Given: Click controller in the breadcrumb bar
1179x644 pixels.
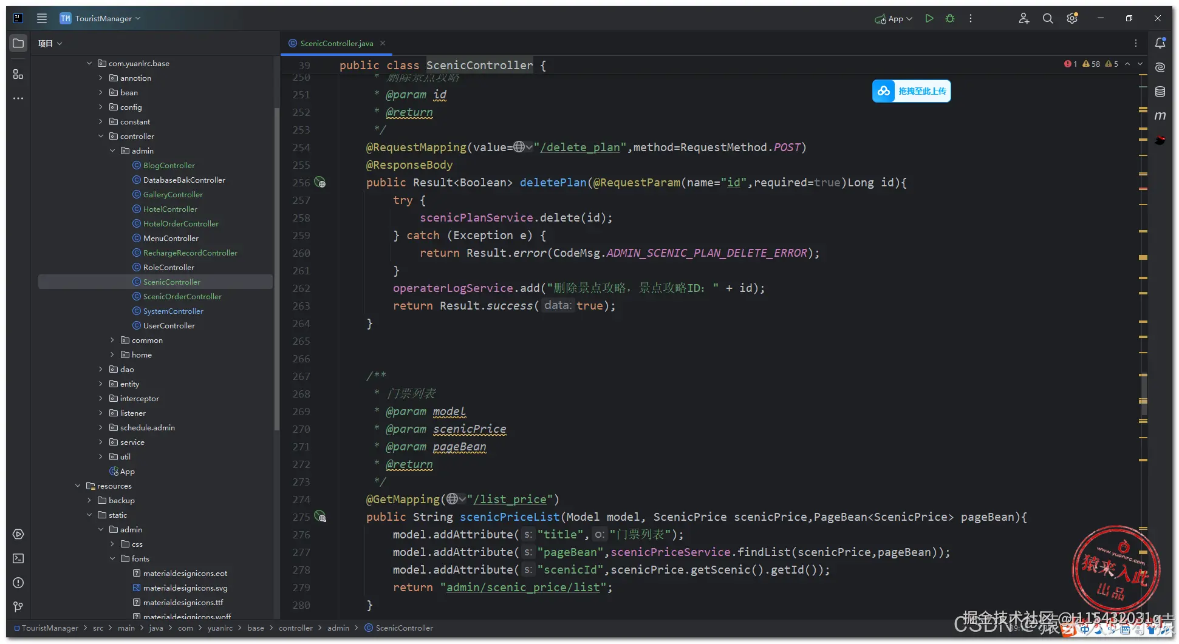Looking at the screenshot, I should tap(296, 628).
